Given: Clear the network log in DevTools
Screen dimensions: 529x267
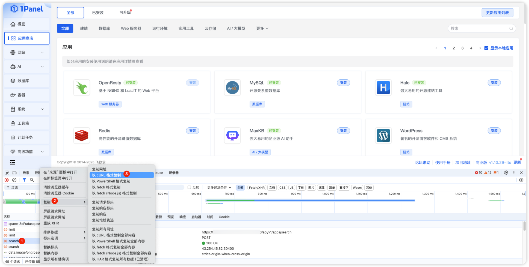Looking at the screenshot, I should point(14,180).
